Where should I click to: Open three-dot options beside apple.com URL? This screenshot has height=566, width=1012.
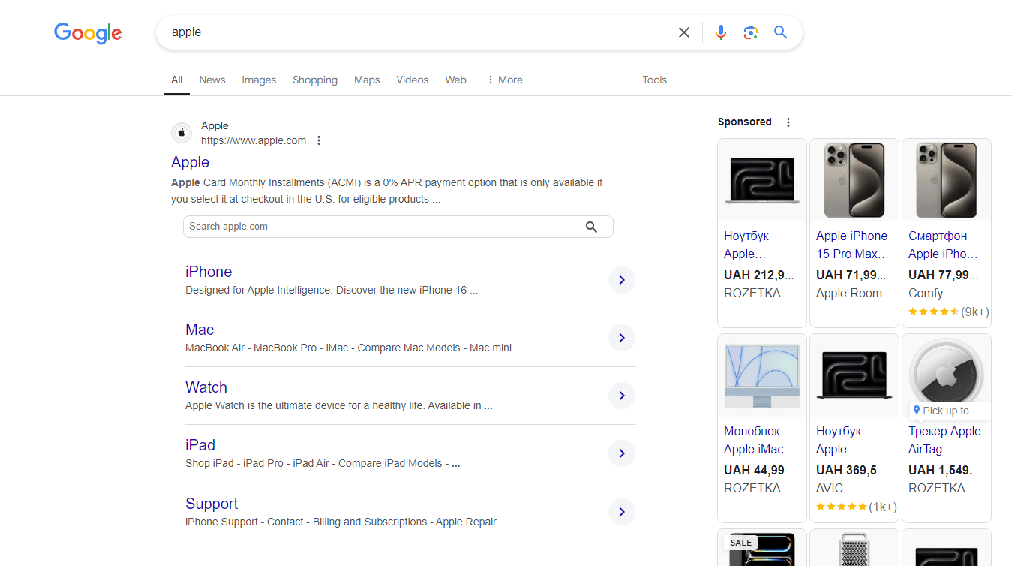point(319,140)
